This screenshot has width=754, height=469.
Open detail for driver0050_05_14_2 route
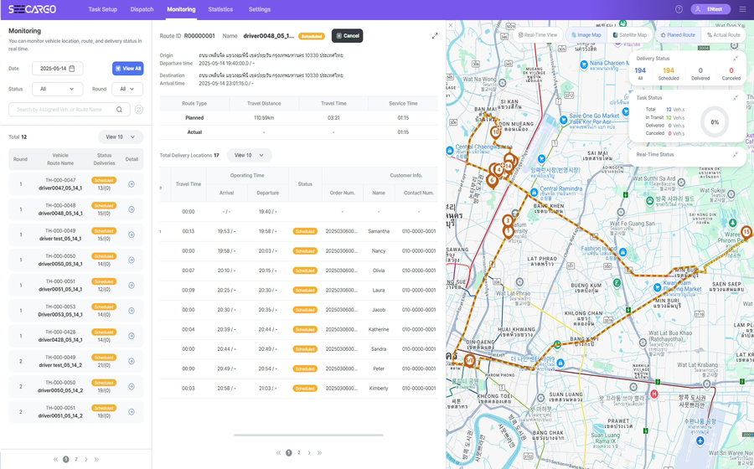point(132,386)
